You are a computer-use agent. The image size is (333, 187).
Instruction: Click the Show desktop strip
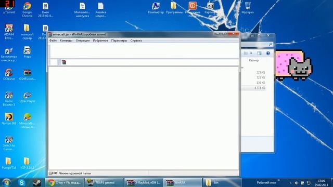coord(331,182)
